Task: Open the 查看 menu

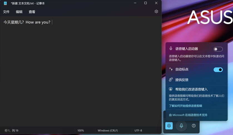Action: click(x=32, y=12)
